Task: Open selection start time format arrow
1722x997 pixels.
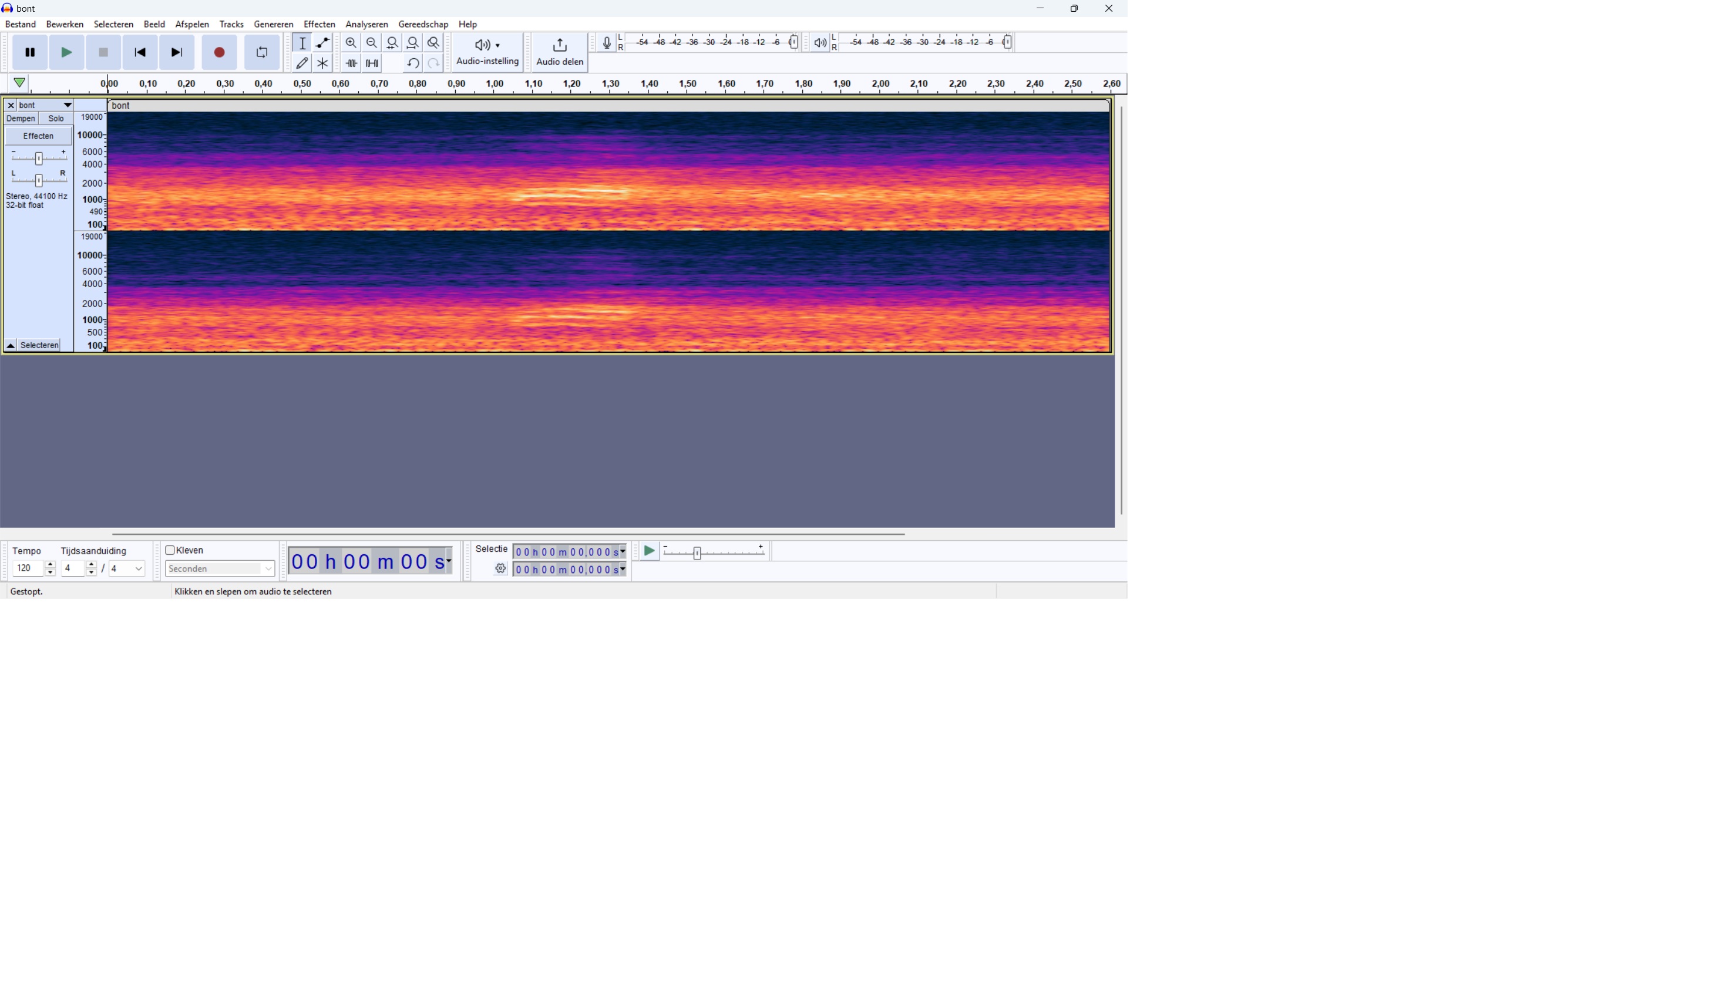Action: [x=623, y=552]
